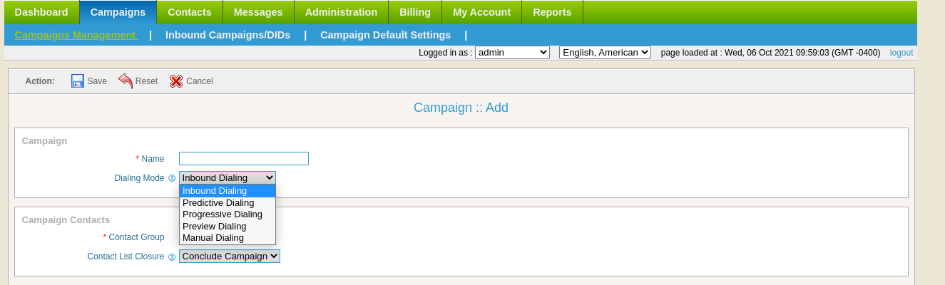Switch to the Contacts tab
This screenshot has height=285, width=945.
pyautogui.click(x=190, y=12)
